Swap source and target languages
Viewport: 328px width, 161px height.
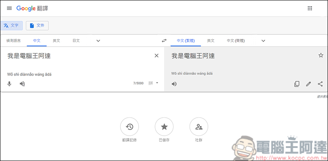(164, 41)
